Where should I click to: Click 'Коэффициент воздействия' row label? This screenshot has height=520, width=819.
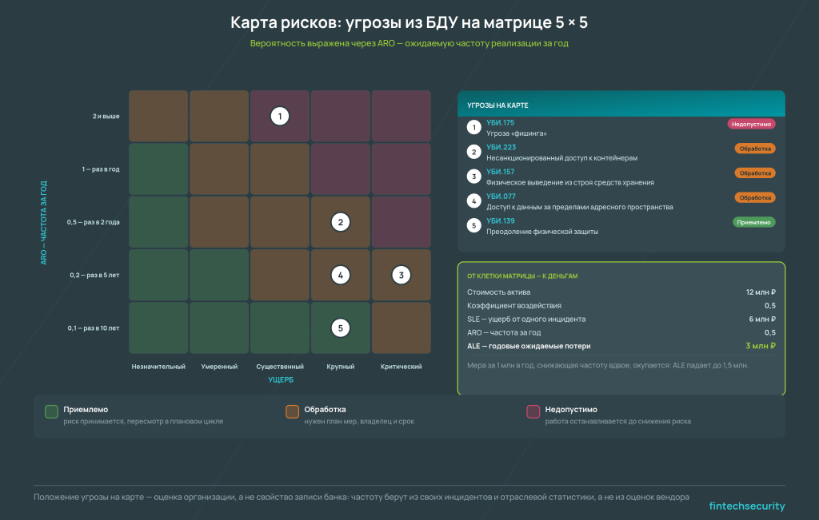(514, 306)
